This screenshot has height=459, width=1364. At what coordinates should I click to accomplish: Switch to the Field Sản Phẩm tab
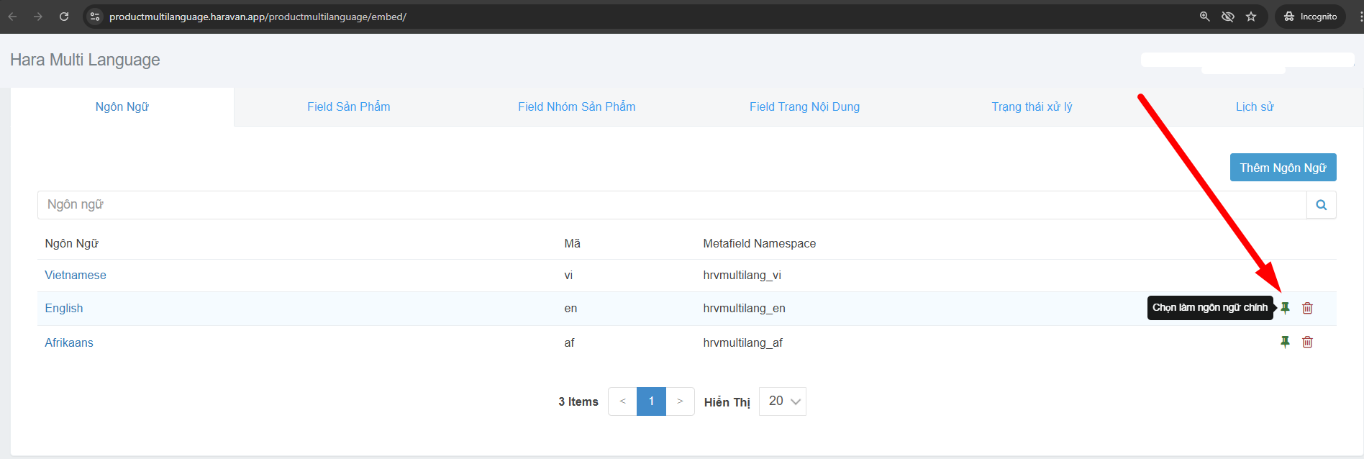(x=348, y=106)
